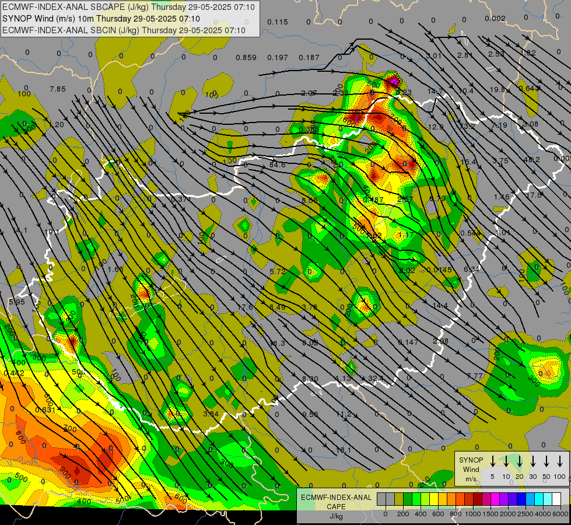This screenshot has width=571, height=525.
Task: Select the bright magenta CAPE legend swatch
Action: pyautogui.click(x=495, y=499)
